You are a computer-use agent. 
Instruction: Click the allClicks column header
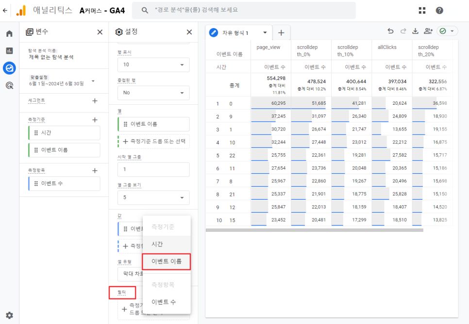(x=387, y=47)
